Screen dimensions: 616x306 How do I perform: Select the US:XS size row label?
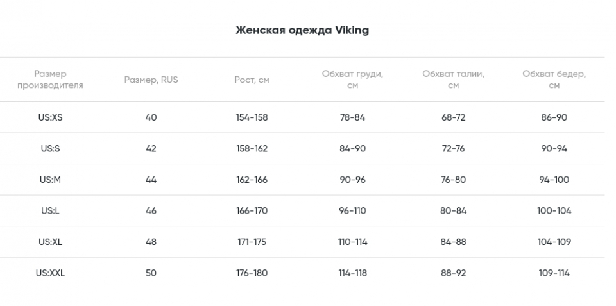(x=50, y=117)
